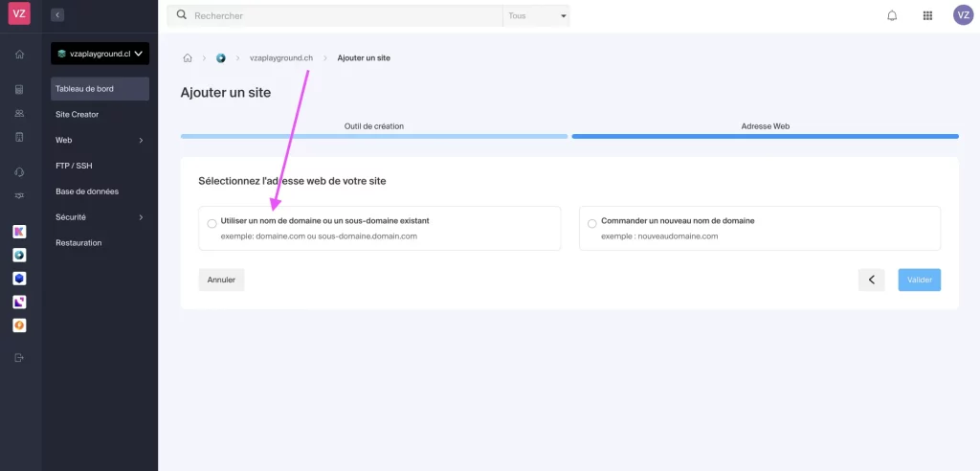Select existing domain or subdomain radio option

pyautogui.click(x=212, y=223)
